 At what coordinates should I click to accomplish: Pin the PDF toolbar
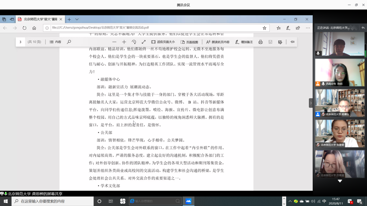[x=292, y=42]
